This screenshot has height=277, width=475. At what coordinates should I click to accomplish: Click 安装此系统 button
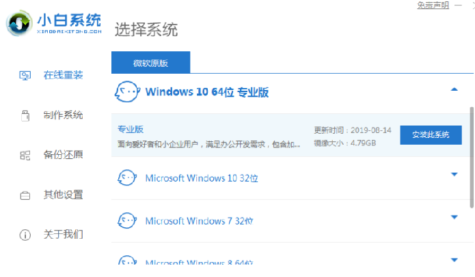[x=431, y=135]
